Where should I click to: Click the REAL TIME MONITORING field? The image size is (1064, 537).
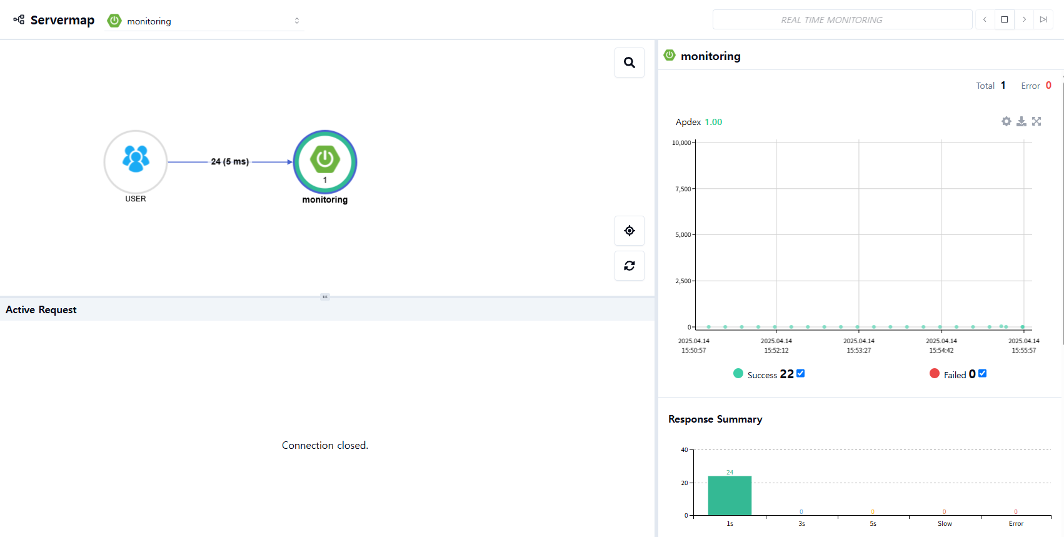[842, 19]
